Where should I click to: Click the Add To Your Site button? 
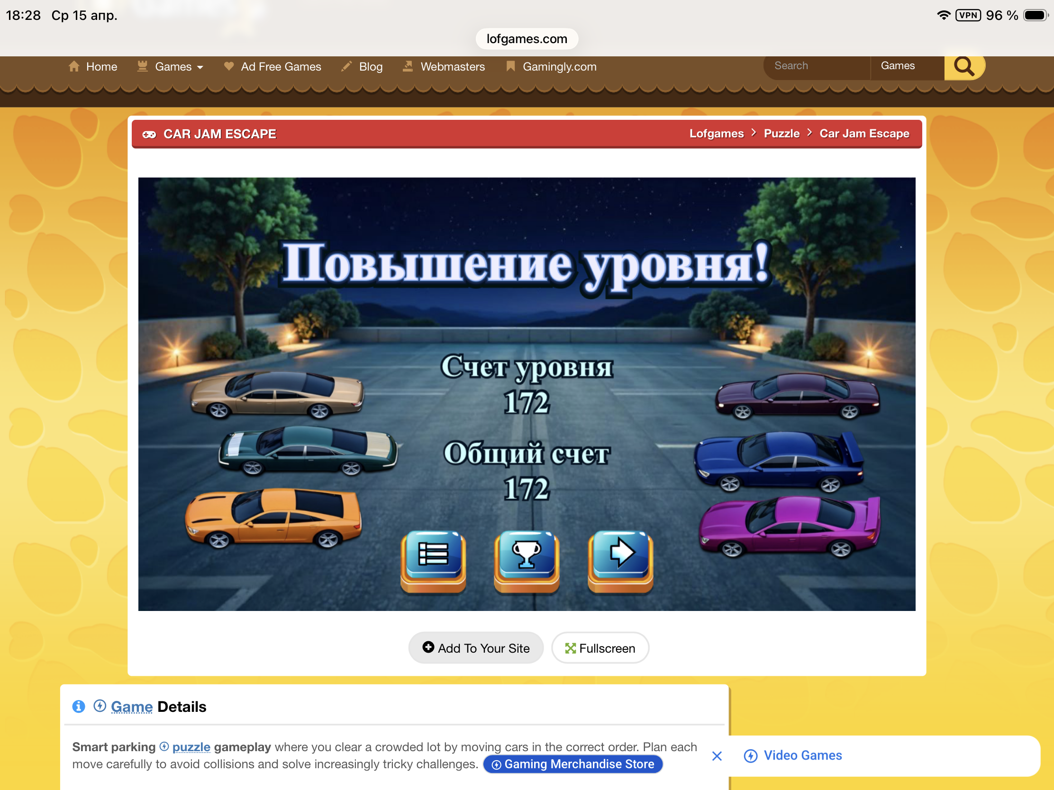pyautogui.click(x=475, y=647)
